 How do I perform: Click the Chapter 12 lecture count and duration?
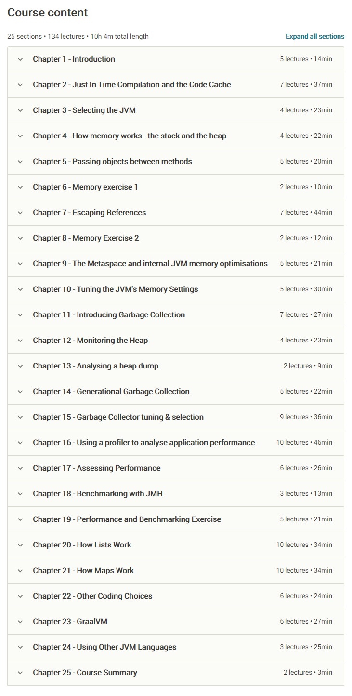click(306, 341)
